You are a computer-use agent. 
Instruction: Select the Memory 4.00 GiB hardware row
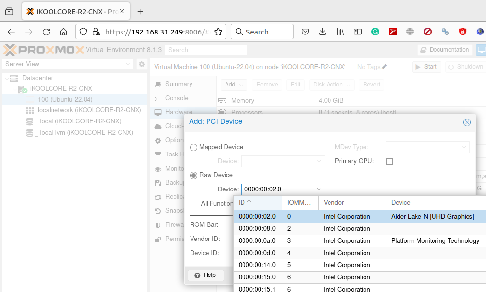coord(351,101)
